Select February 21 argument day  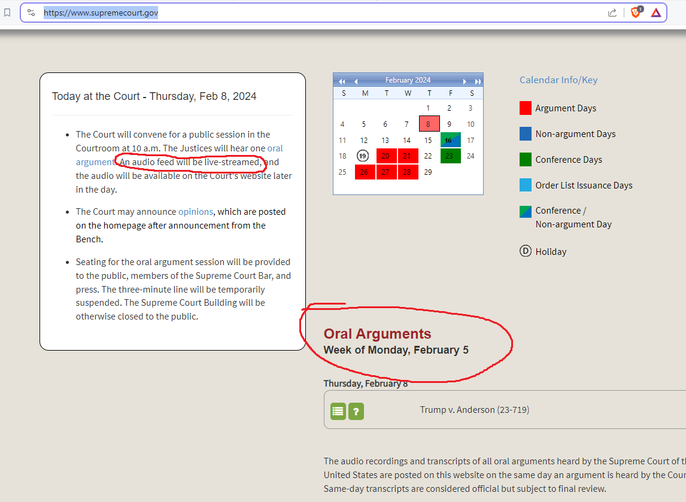point(408,156)
